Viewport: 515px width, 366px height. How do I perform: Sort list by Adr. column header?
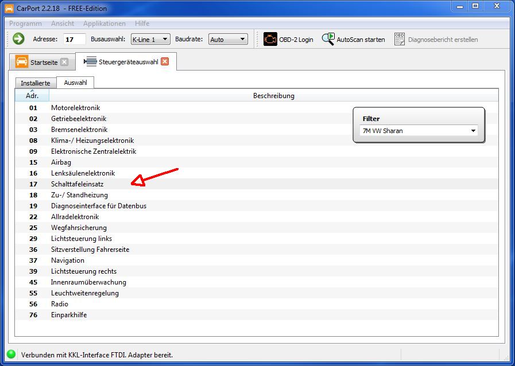(32, 96)
